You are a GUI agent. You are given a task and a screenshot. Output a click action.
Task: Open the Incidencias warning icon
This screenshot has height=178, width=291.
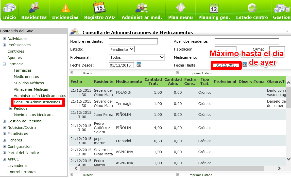pos(65,8)
